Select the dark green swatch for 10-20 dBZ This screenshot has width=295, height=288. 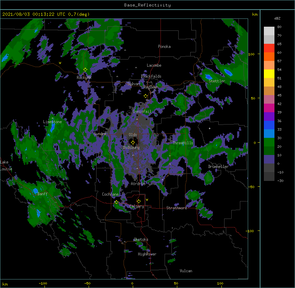tap(269, 151)
